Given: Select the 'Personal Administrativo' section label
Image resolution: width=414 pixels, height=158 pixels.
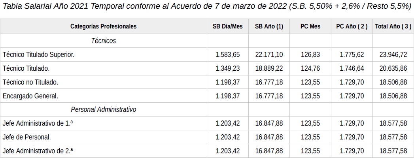Looking at the screenshot, I should pyautogui.click(x=103, y=109).
